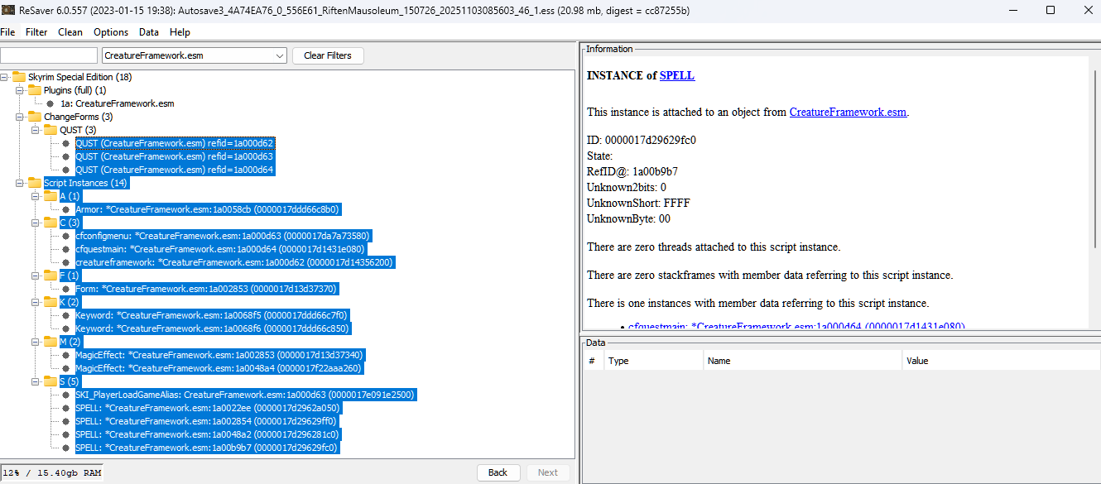
Task: Collapse the ChangeForms node
Action: [x=20, y=117]
